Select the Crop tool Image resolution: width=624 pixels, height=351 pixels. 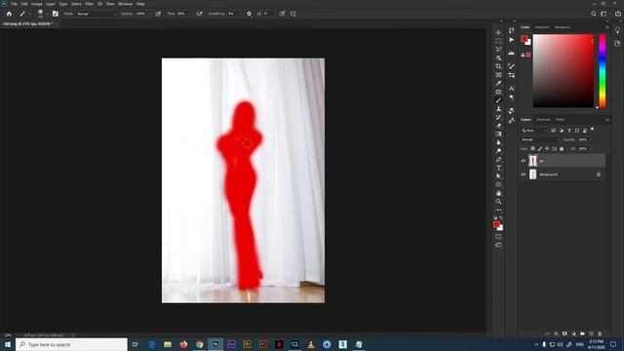pos(498,66)
